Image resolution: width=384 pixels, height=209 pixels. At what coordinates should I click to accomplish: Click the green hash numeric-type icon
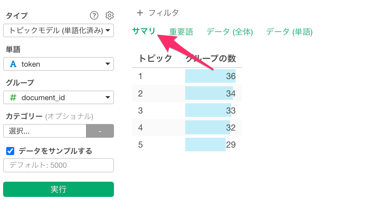13,98
